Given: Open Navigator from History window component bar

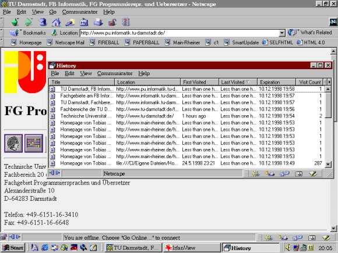Looking at the screenshot, I should click(256, 174).
